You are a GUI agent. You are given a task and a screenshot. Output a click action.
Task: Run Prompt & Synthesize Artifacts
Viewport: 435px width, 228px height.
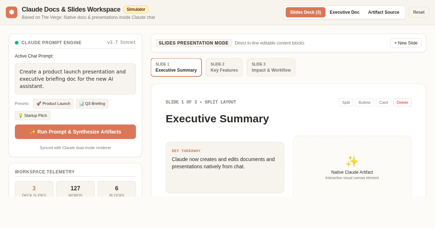pyautogui.click(x=75, y=132)
